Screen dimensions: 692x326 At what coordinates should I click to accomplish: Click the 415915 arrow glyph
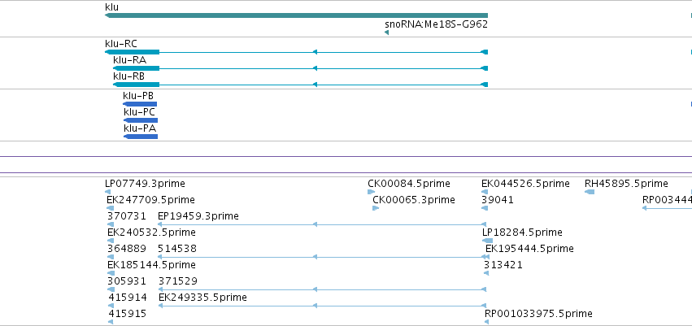111,322
